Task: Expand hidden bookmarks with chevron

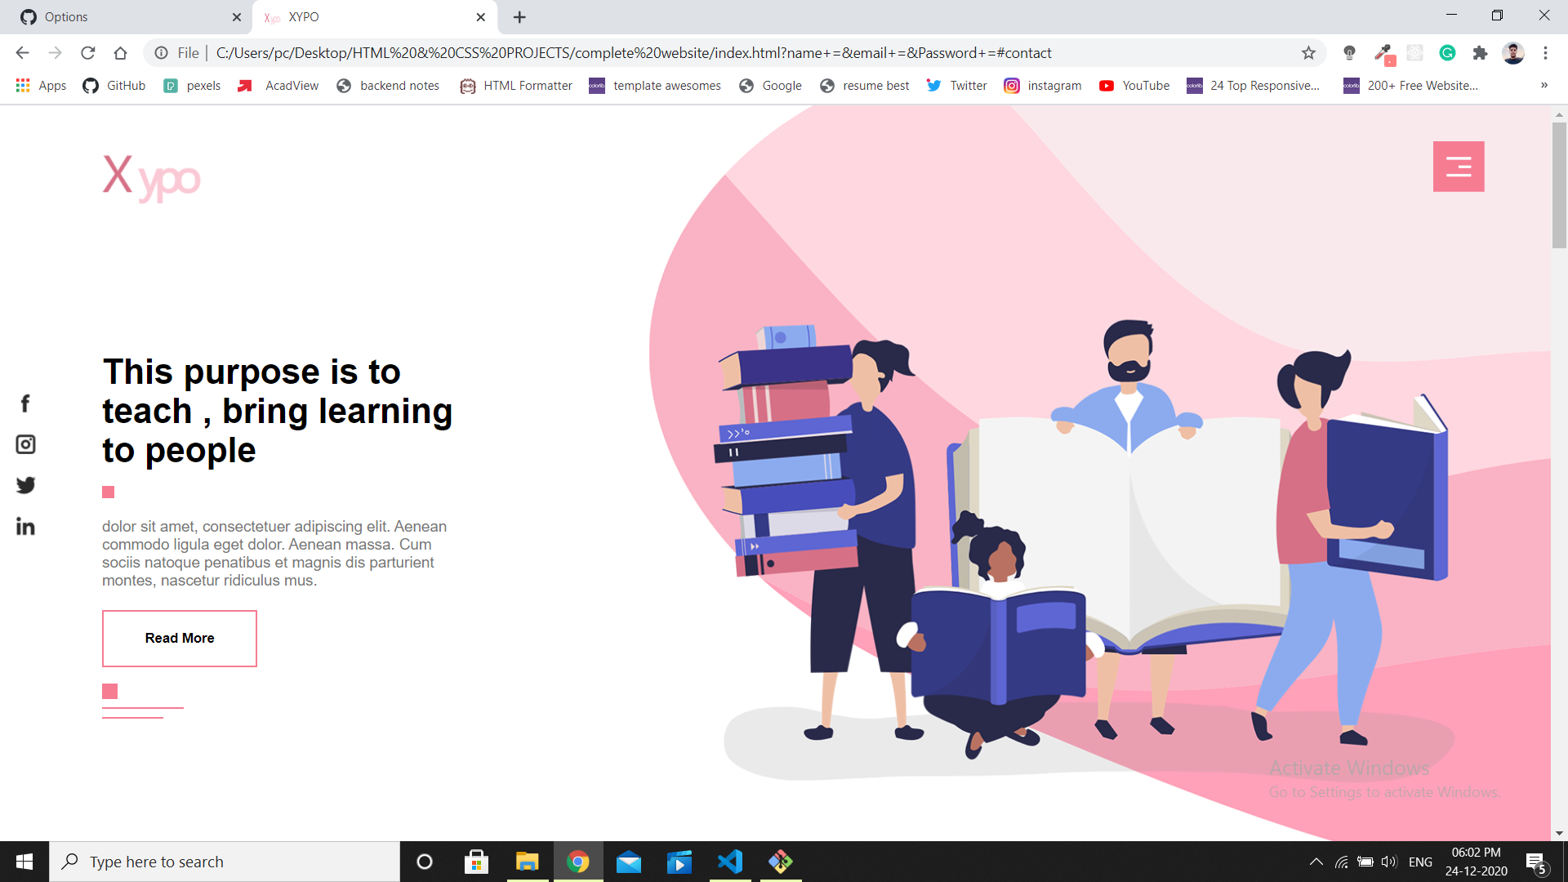Action: click(x=1543, y=85)
